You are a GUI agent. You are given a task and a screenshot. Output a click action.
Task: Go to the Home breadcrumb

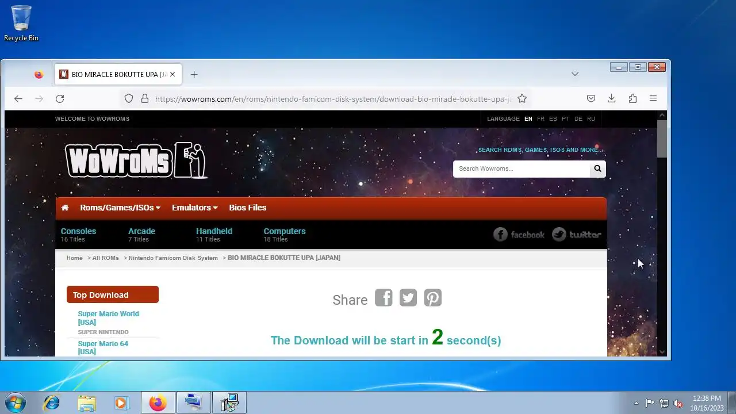point(75,258)
